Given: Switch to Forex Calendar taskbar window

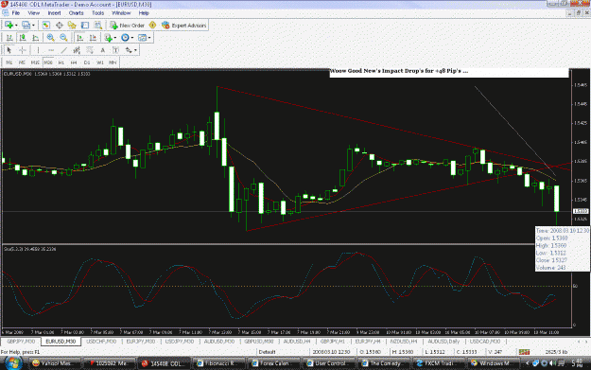Looking at the screenshot, I should [274, 363].
